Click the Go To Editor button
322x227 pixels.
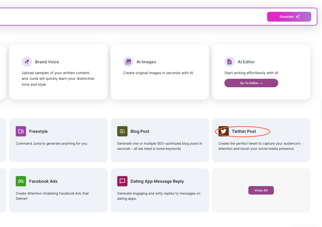(x=251, y=83)
